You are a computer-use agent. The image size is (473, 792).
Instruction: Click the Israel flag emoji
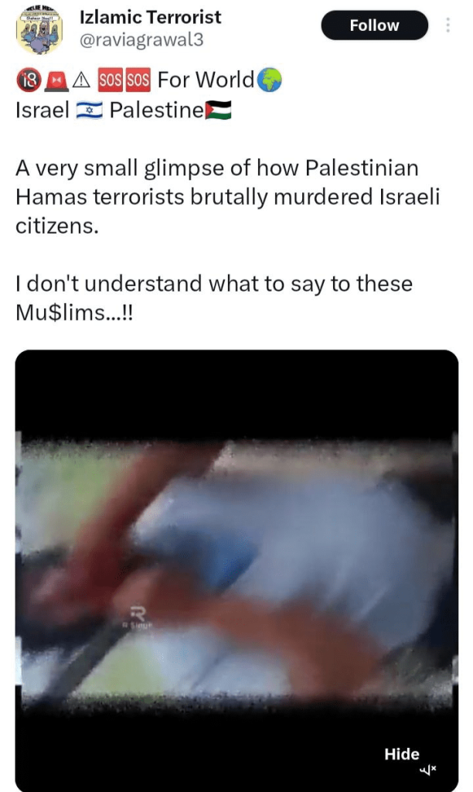[89, 110]
